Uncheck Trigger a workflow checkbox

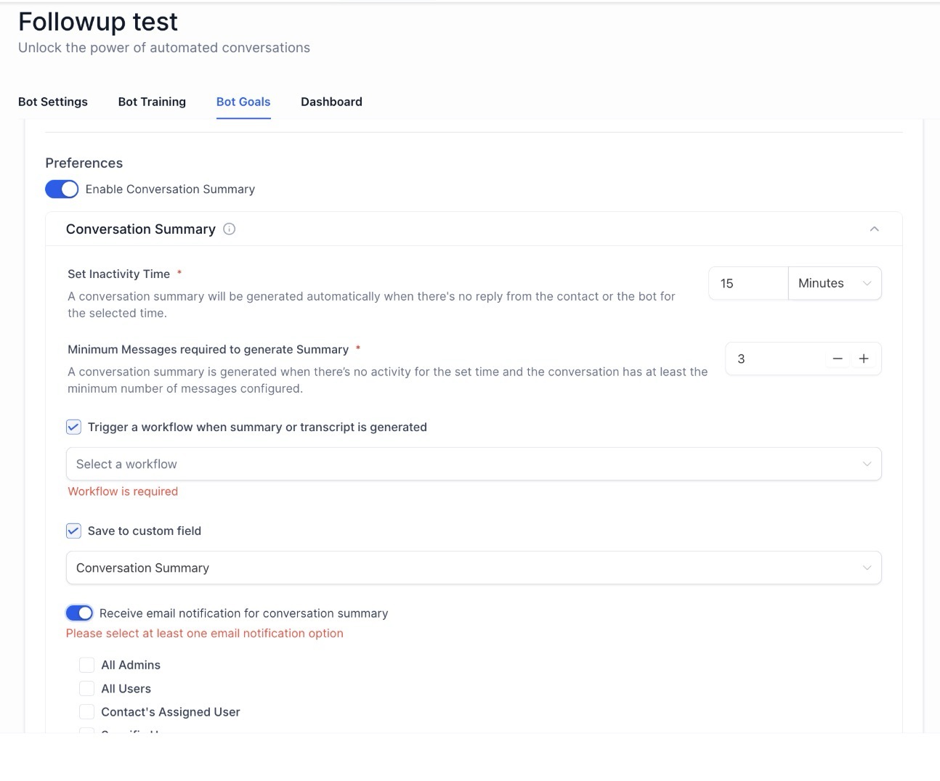click(x=73, y=428)
